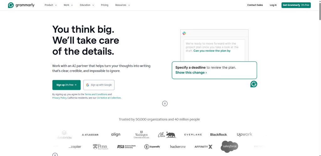Click the align logo
The height and width of the screenshot is (156, 321).
pos(116,134)
